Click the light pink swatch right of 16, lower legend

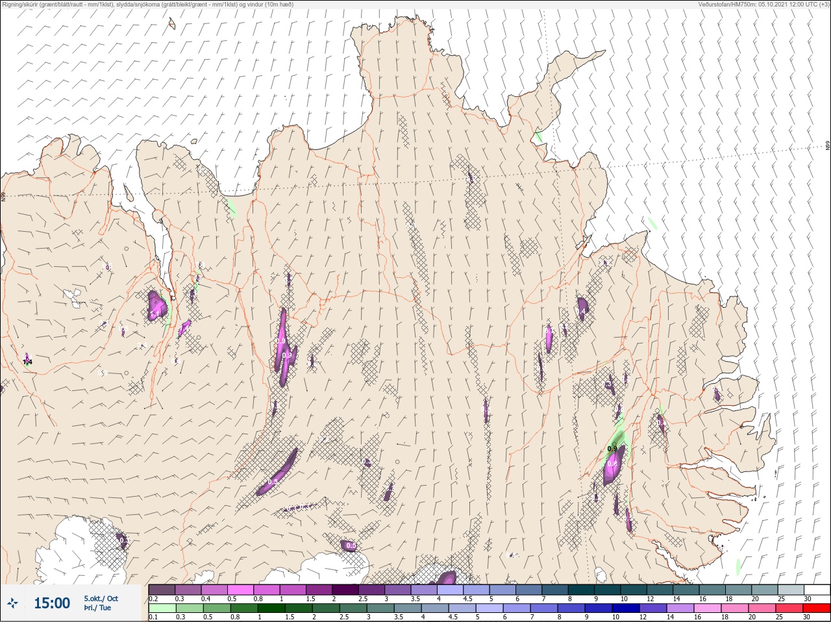click(x=708, y=608)
